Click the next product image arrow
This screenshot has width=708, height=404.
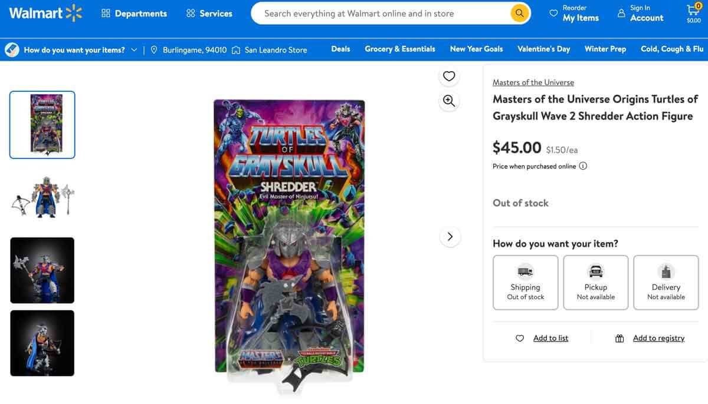(450, 236)
